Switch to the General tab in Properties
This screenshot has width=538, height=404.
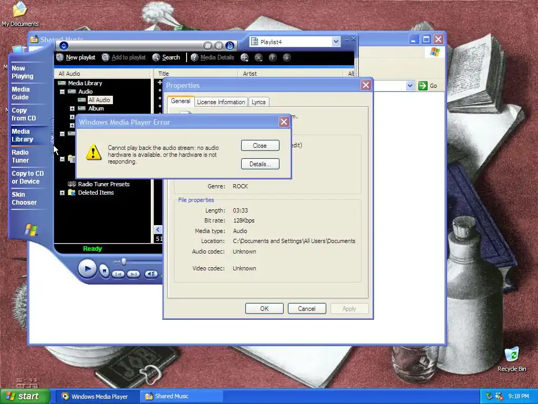(181, 101)
